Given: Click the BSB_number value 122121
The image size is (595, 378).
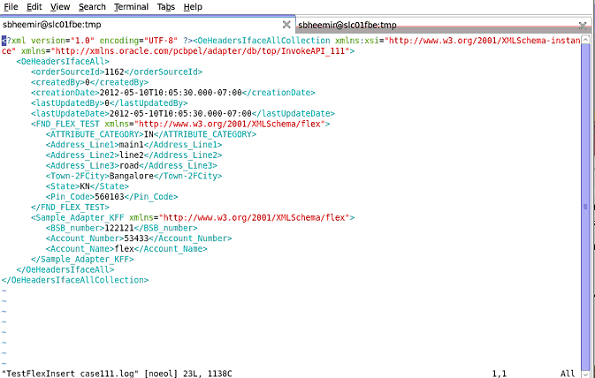Looking at the screenshot, I should [x=119, y=228].
